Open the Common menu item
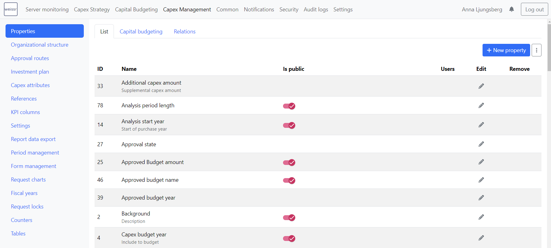Viewport: 551px width, 248px height. click(x=227, y=10)
